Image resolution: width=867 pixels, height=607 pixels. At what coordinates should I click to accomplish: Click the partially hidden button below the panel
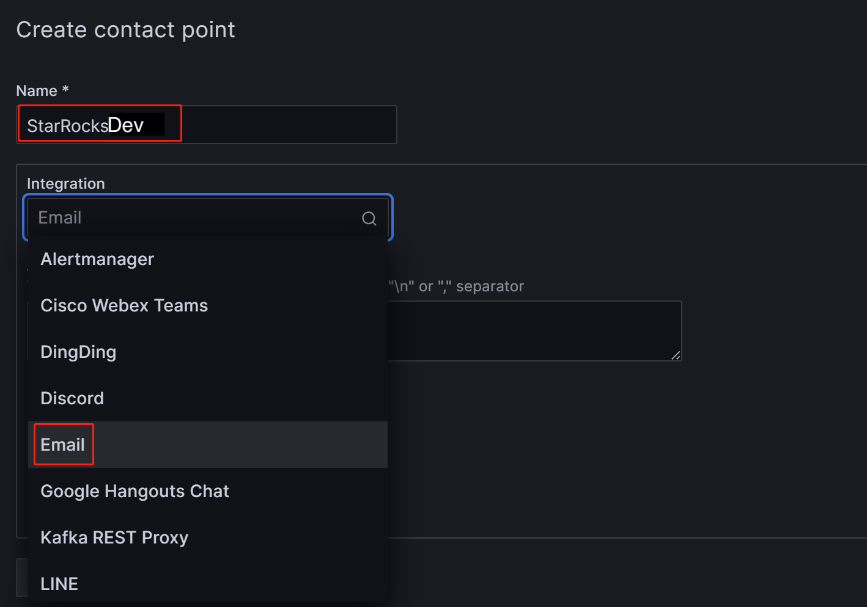click(x=22, y=577)
